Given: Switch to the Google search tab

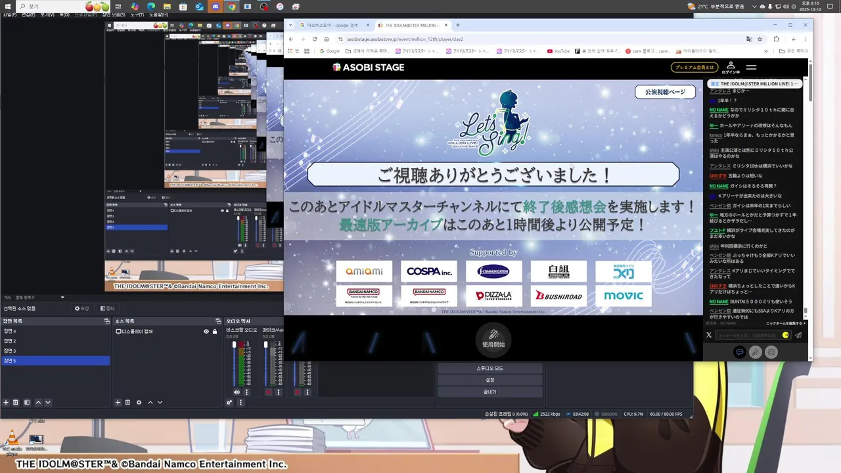Looking at the screenshot, I should click(x=335, y=25).
